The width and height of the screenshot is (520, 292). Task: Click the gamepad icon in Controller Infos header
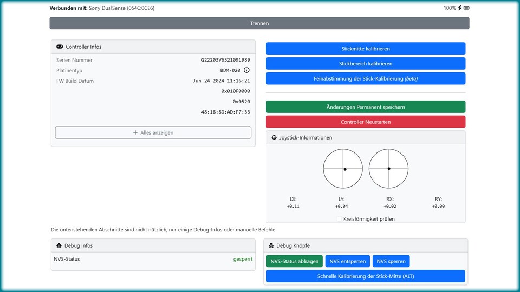[x=60, y=47]
